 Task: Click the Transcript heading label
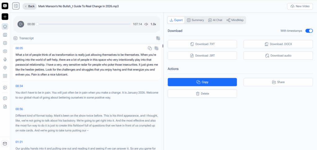pos(26,38)
